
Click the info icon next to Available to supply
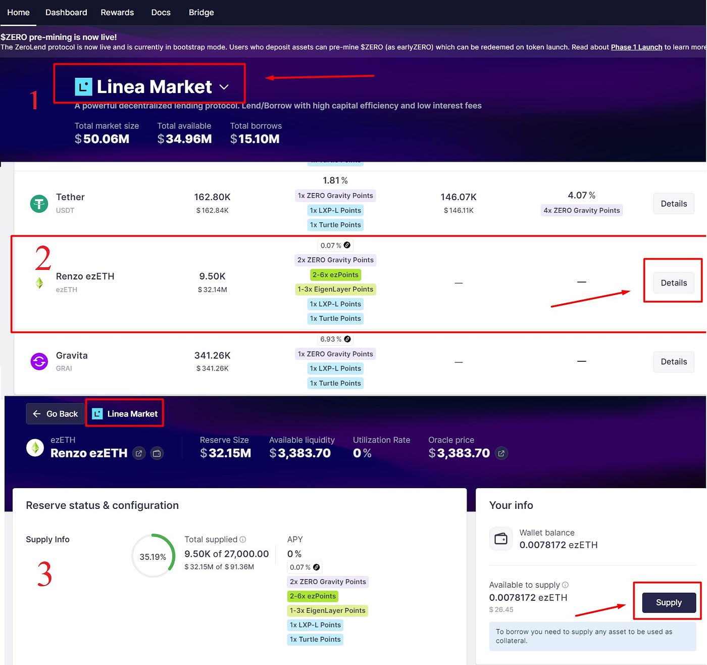(565, 585)
